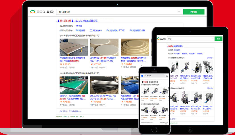Open the workbench nylon board product thumbnail
Image resolution: width=235 pixels, height=135 pixels.
(x=74, y=47)
